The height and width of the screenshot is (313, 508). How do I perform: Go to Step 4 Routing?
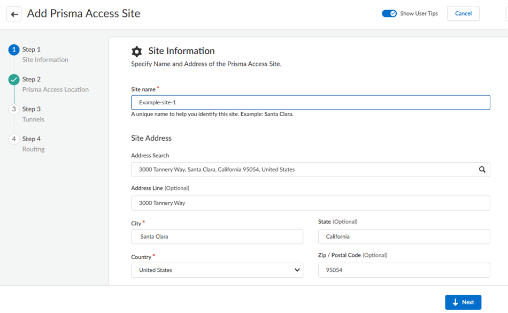tap(33, 144)
